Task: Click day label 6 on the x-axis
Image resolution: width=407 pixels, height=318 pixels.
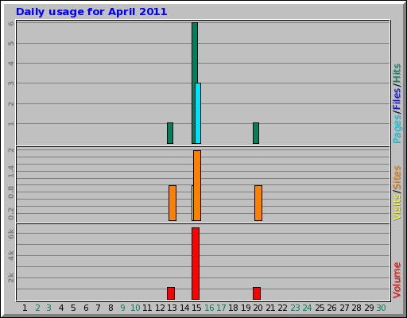Action: pyautogui.click(x=86, y=308)
